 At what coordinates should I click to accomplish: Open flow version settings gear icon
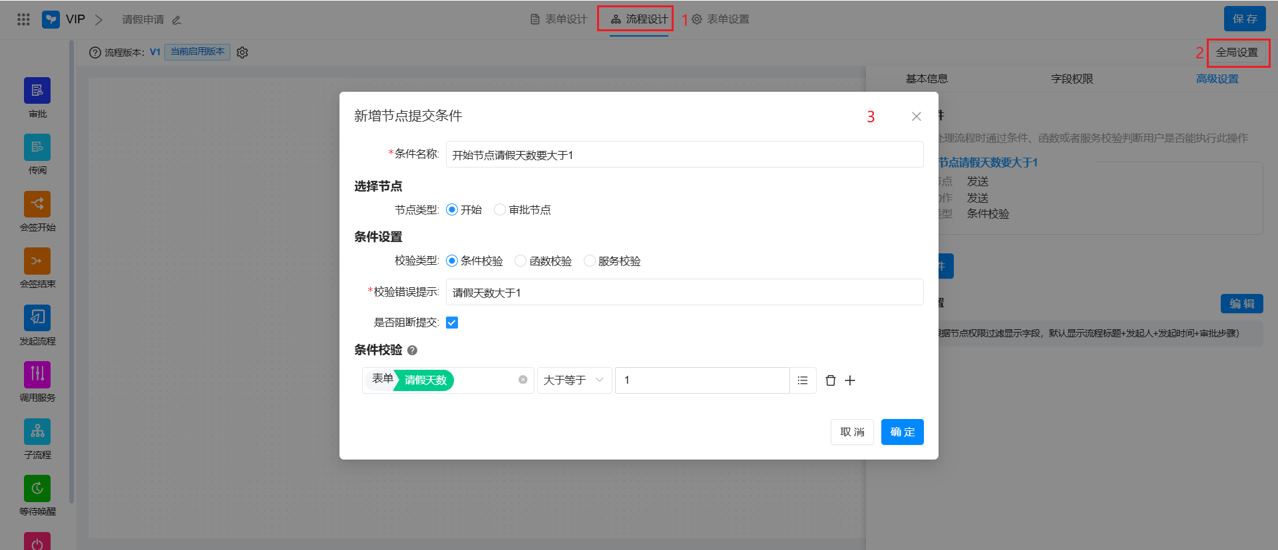[242, 53]
